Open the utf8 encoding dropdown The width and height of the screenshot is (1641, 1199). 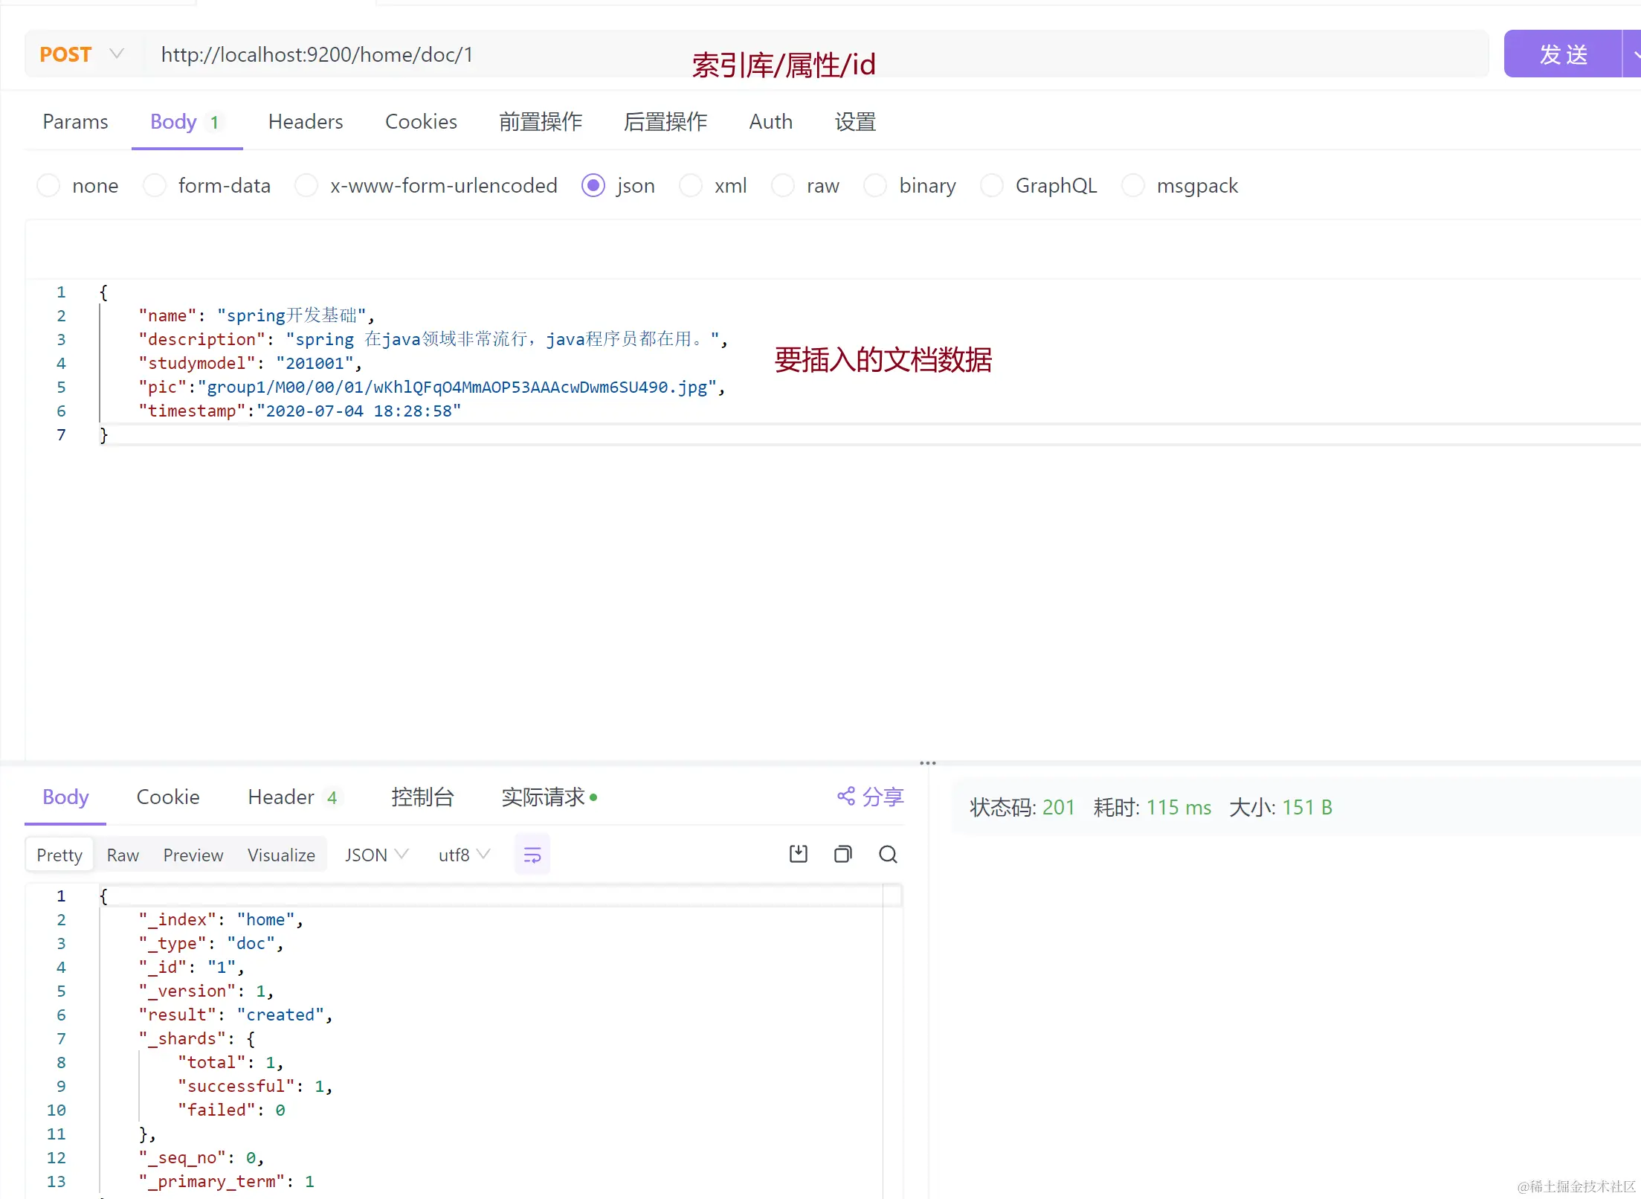coord(464,855)
